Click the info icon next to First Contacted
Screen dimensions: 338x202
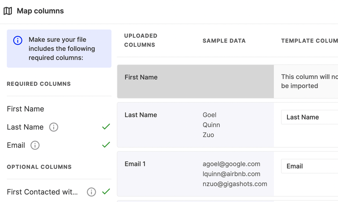(91, 192)
